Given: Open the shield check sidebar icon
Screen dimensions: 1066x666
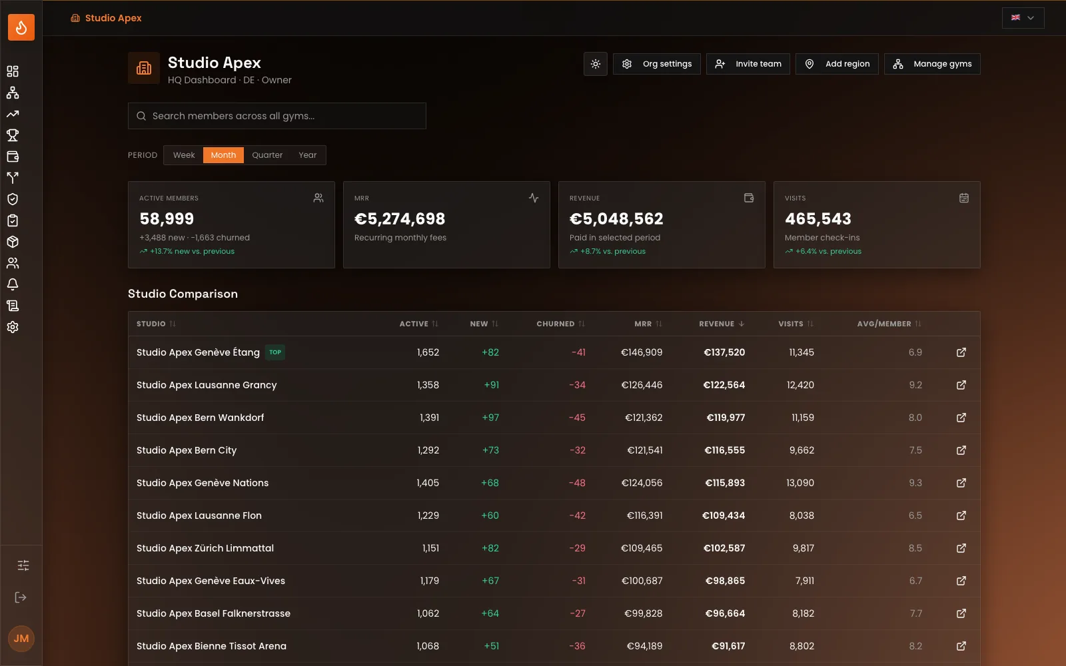Looking at the screenshot, I should click(13, 199).
